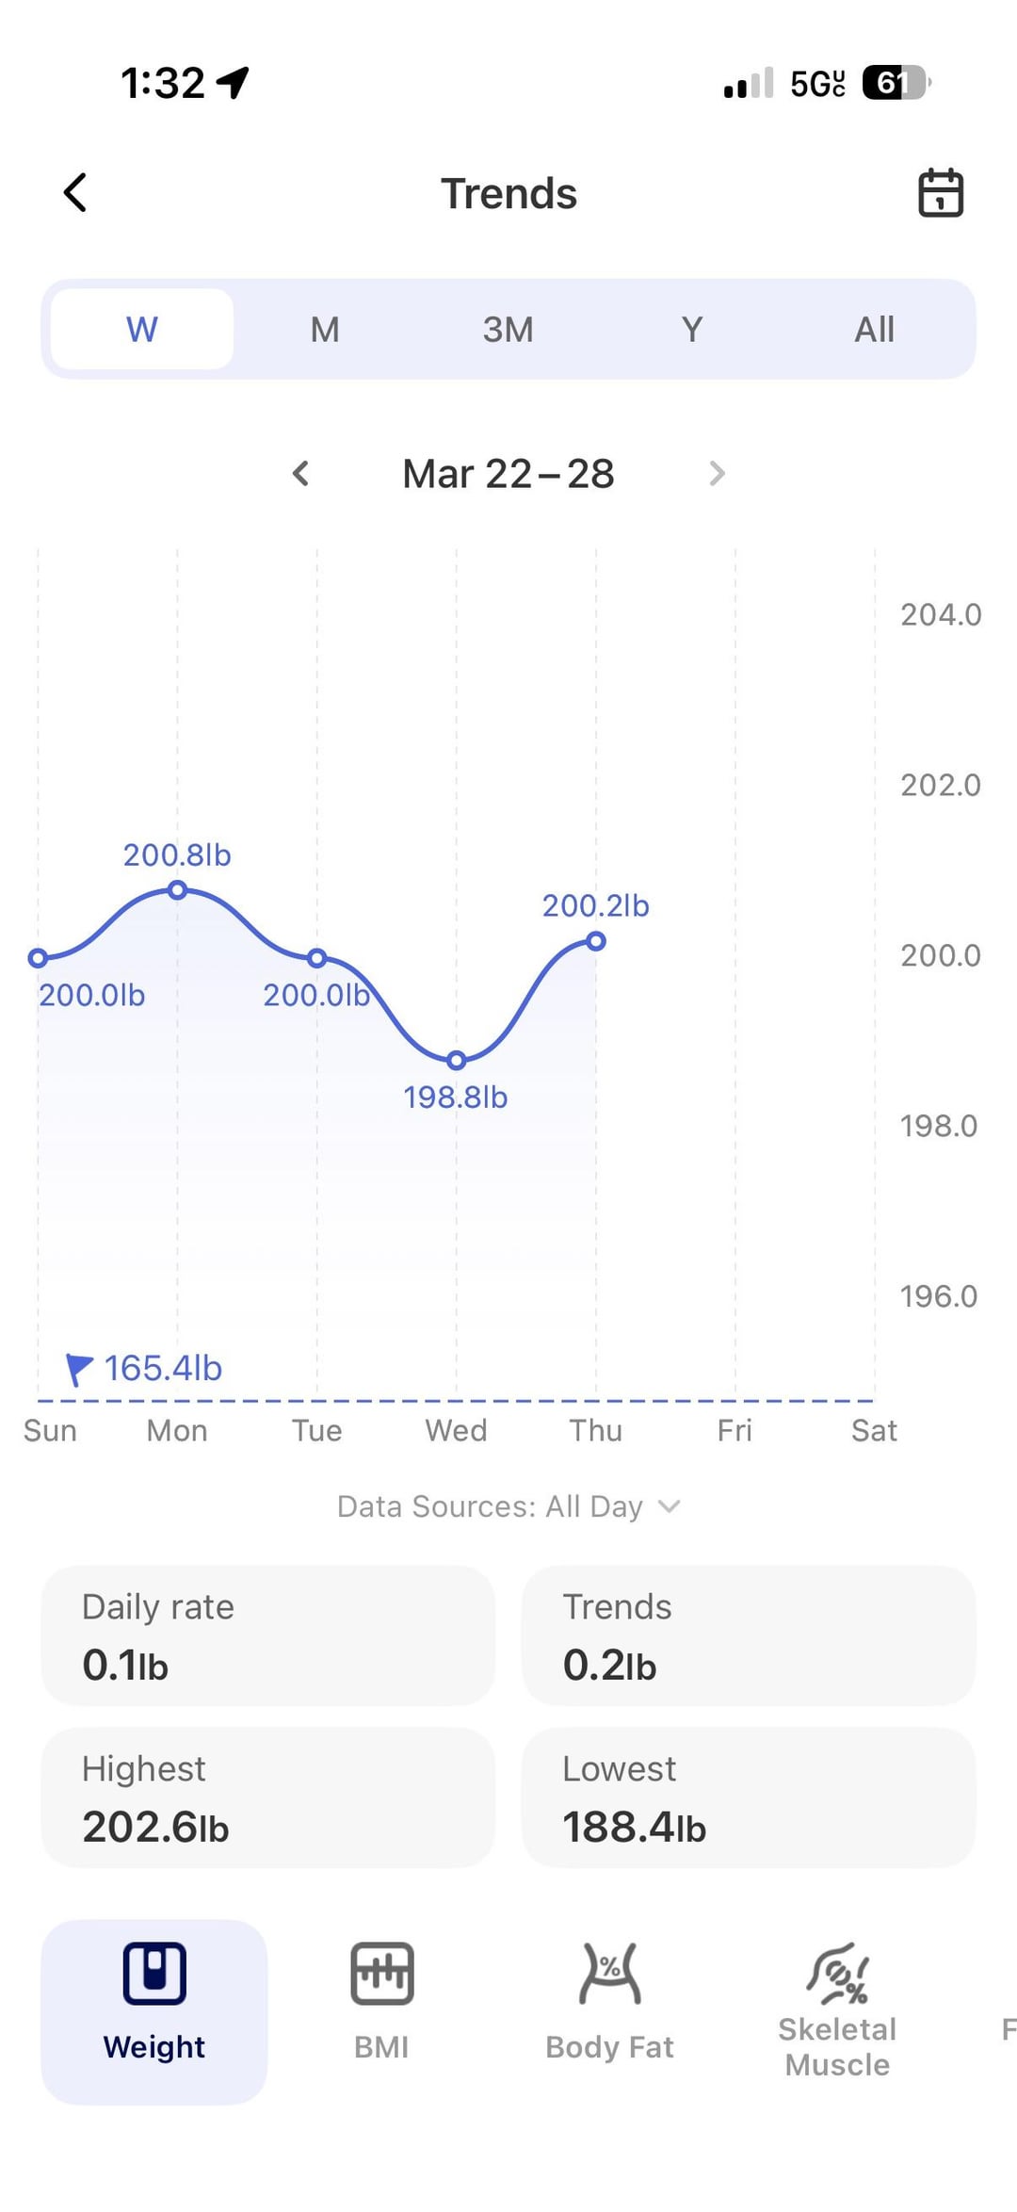
Task: Tap the 200.8lb Monday data point
Action: [177, 890]
